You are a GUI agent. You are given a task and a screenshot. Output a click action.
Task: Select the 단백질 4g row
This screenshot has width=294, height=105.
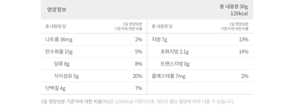click(55, 88)
